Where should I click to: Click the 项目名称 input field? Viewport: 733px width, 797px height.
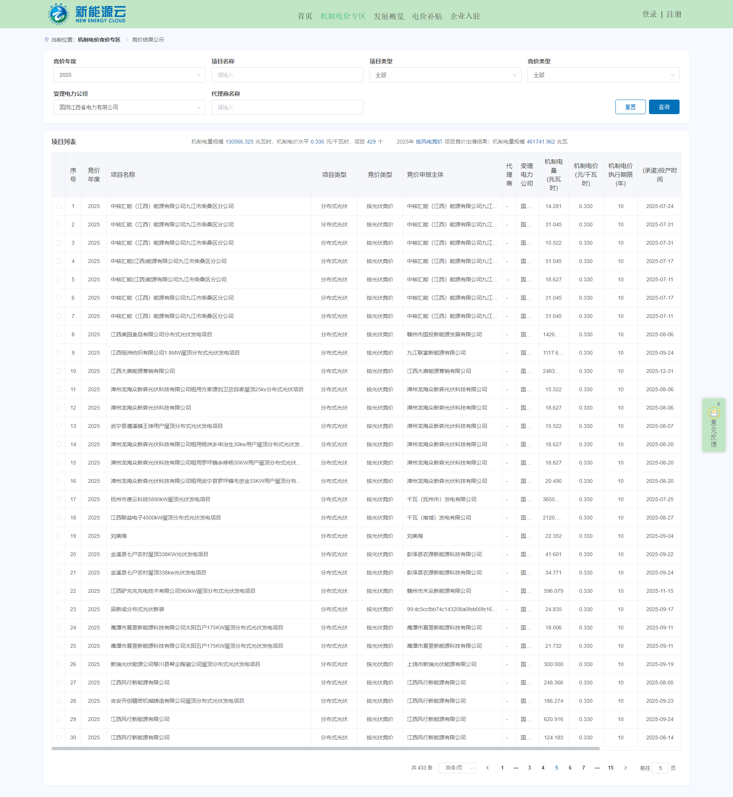[x=287, y=75]
